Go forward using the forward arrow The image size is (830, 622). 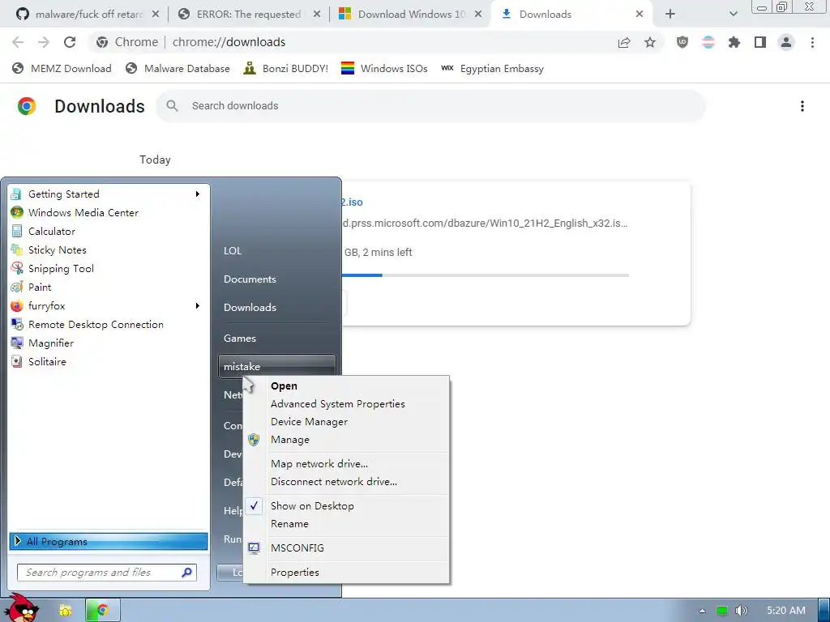pos(44,42)
